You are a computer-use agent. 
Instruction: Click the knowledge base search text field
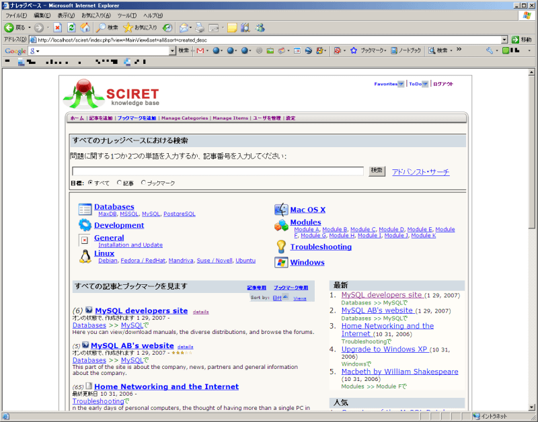tap(217, 171)
